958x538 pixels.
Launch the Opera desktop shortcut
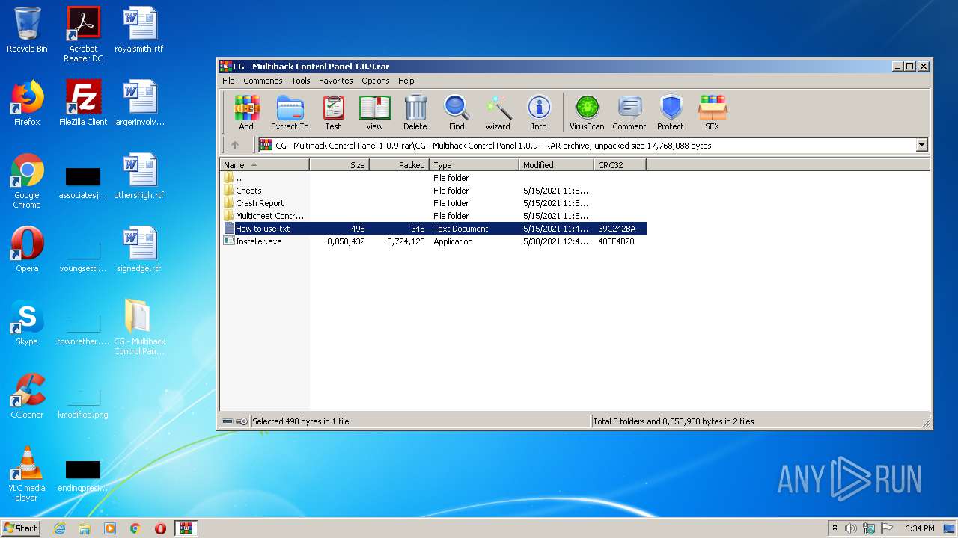[27, 250]
